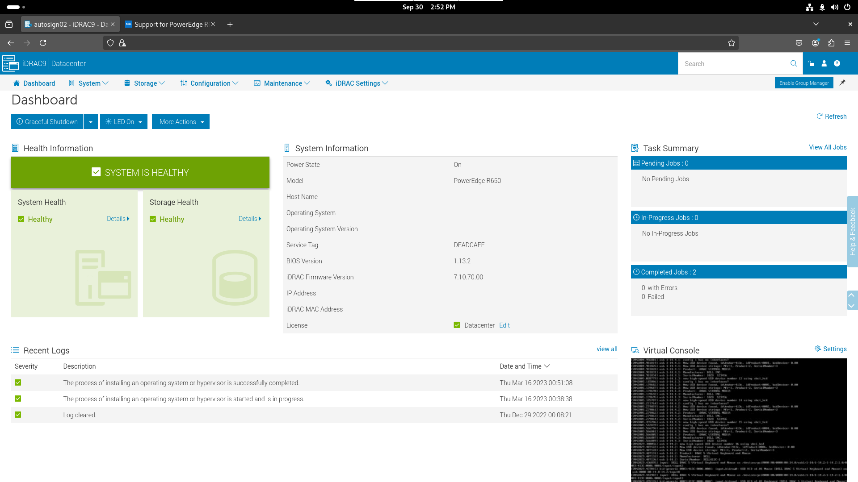Image resolution: width=858 pixels, height=482 pixels.
Task: Click the iDRAC9 server logo icon
Action: pyautogui.click(x=10, y=63)
